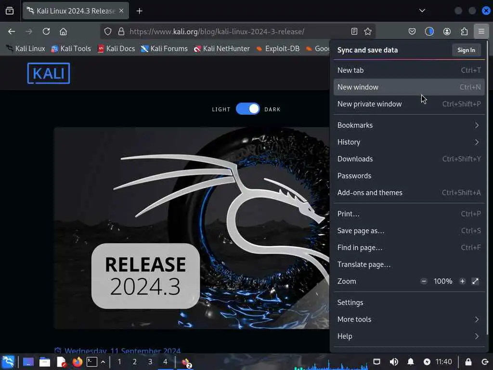The width and height of the screenshot is (493, 370).
Task: Open the file manager from taskbar
Action: tap(45, 362)
